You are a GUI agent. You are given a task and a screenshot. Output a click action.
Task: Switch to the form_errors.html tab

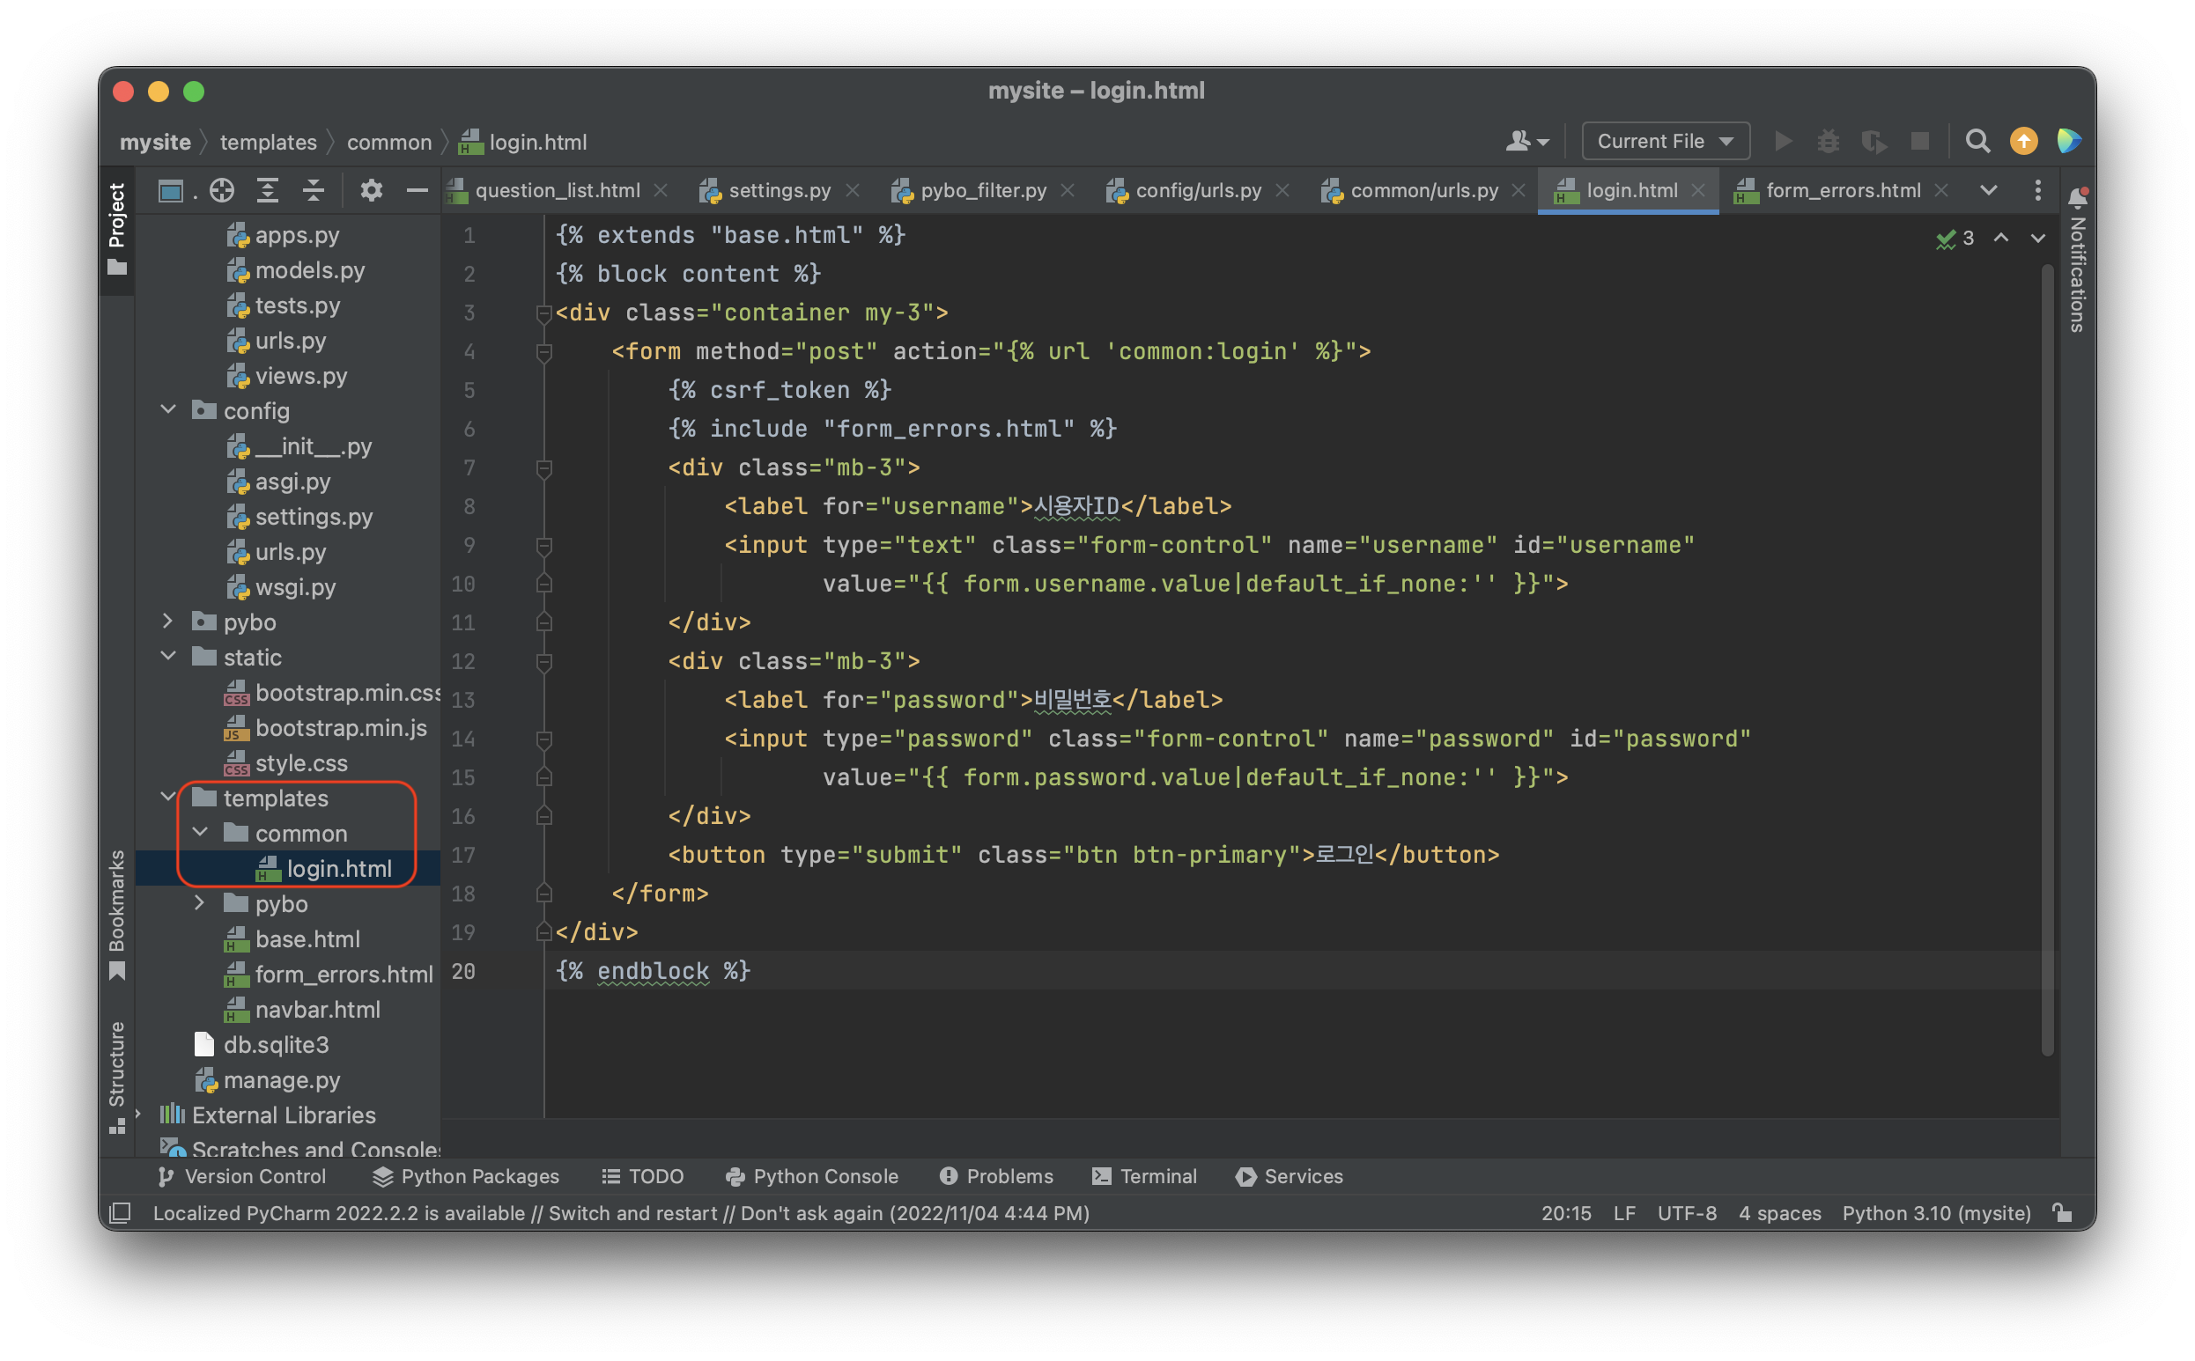pos(1842,190)
